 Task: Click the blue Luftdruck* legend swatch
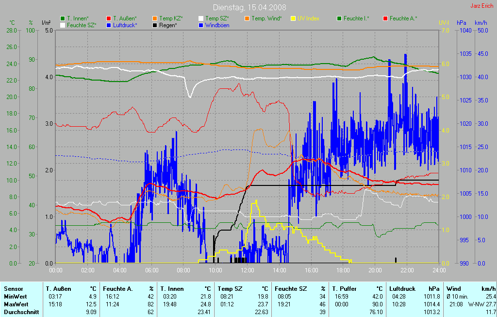(x=109, y=25)
